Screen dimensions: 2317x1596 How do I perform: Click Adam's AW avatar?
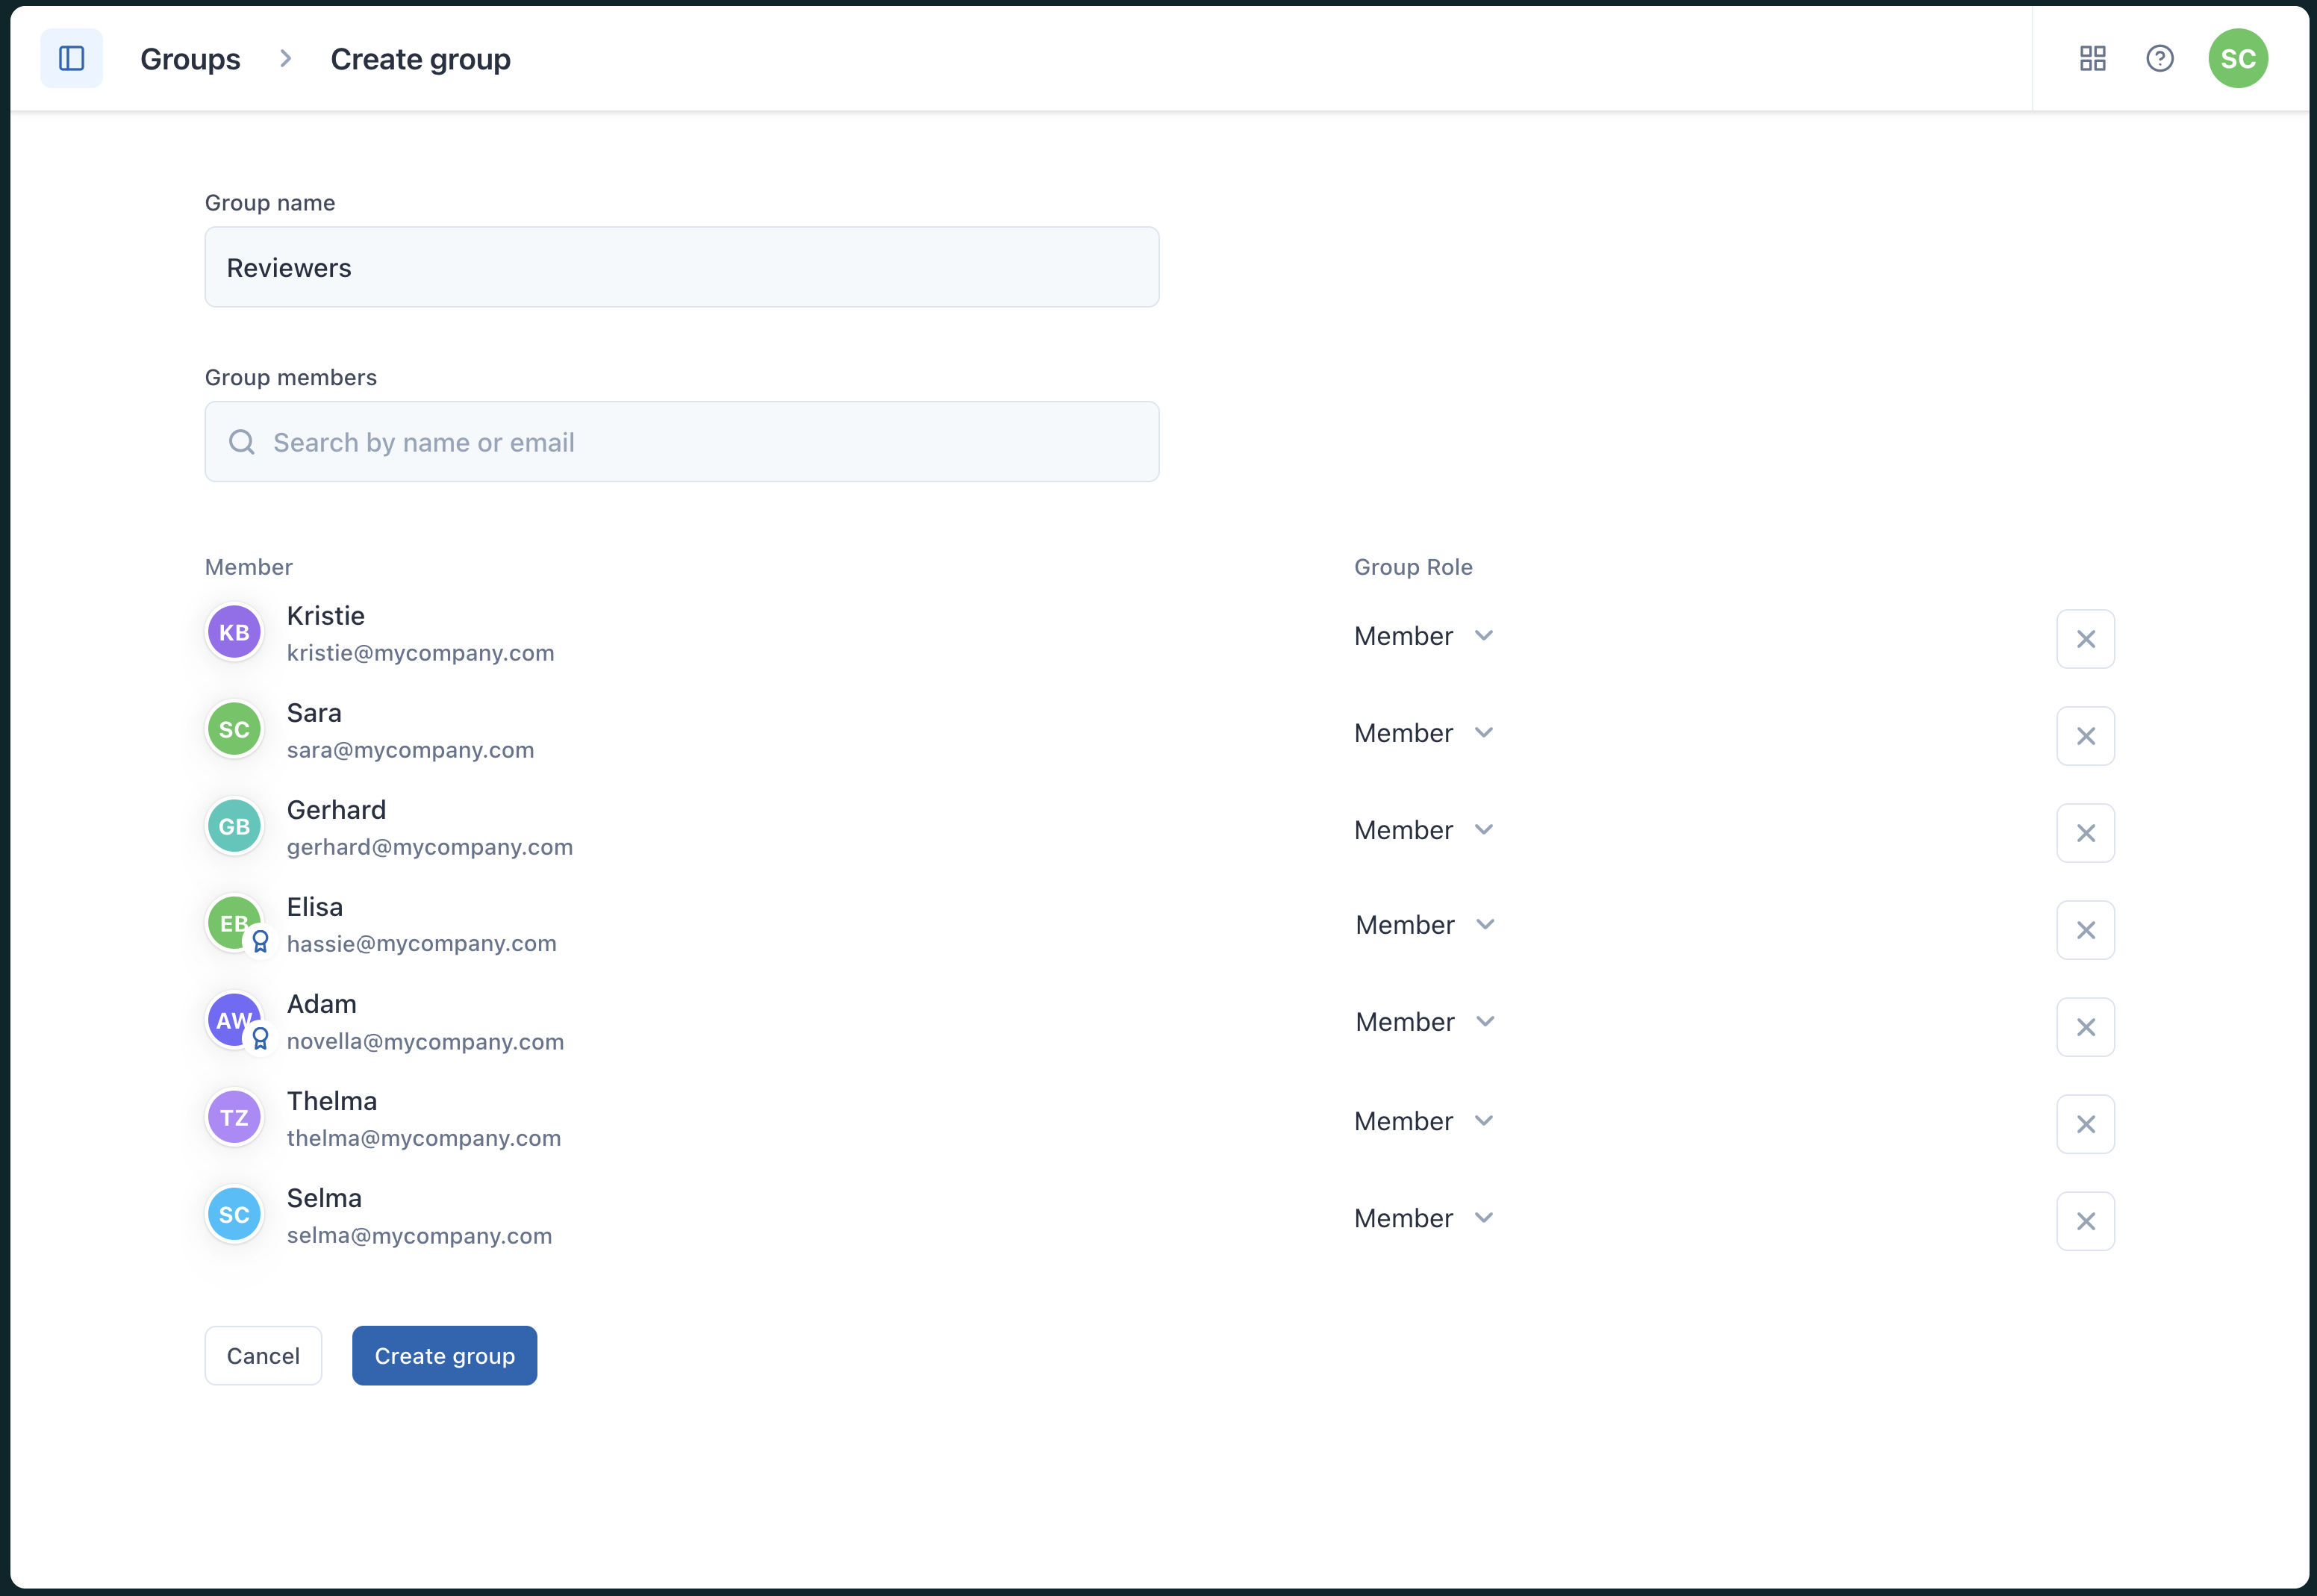click(232, 1018)
